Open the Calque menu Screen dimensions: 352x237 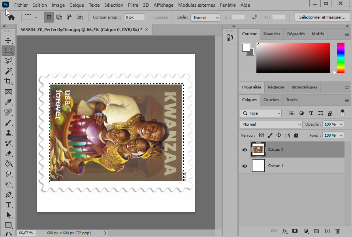pyautogui.click(x=77, y=5)
